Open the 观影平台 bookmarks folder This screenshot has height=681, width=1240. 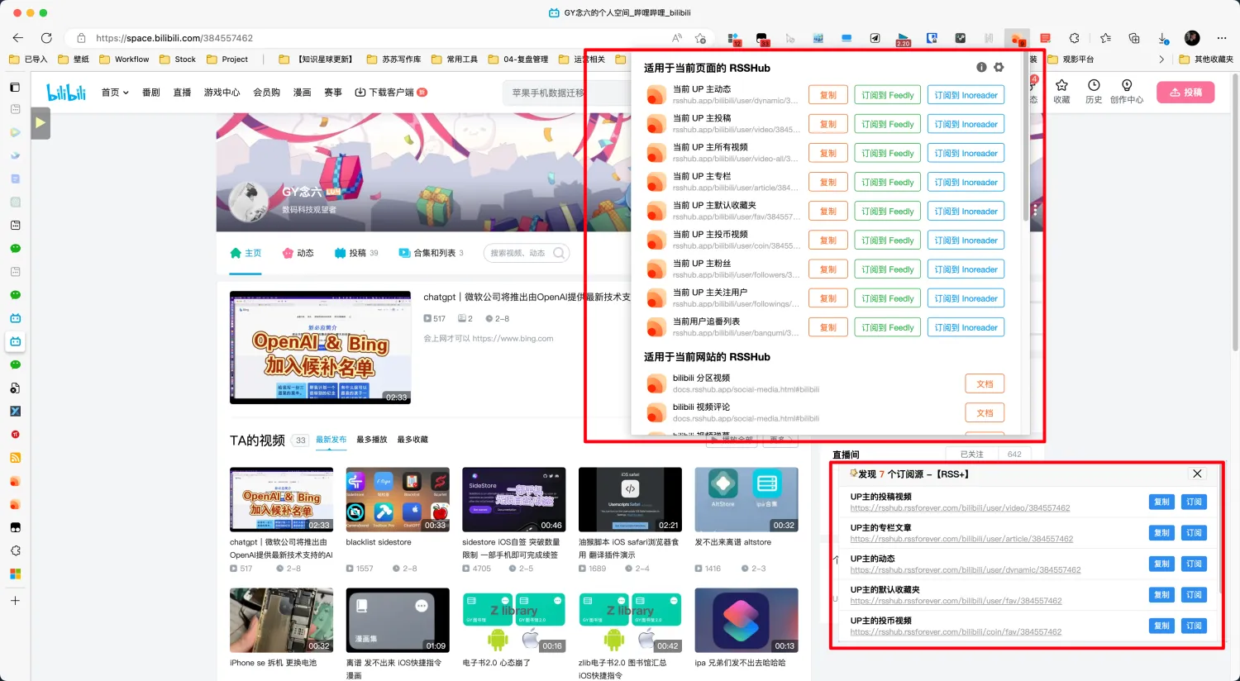click(x=1071, y=60)
